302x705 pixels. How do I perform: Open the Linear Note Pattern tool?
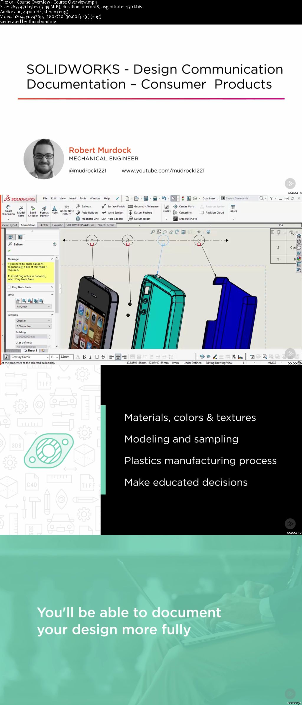coord(67,210)
